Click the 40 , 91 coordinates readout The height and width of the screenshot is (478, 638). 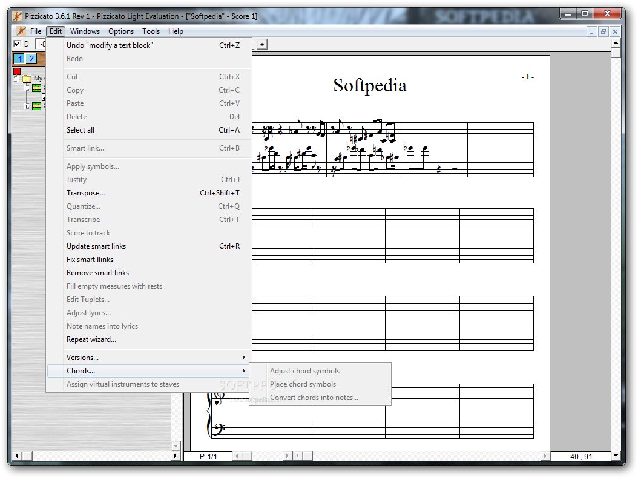click(581, 456)
